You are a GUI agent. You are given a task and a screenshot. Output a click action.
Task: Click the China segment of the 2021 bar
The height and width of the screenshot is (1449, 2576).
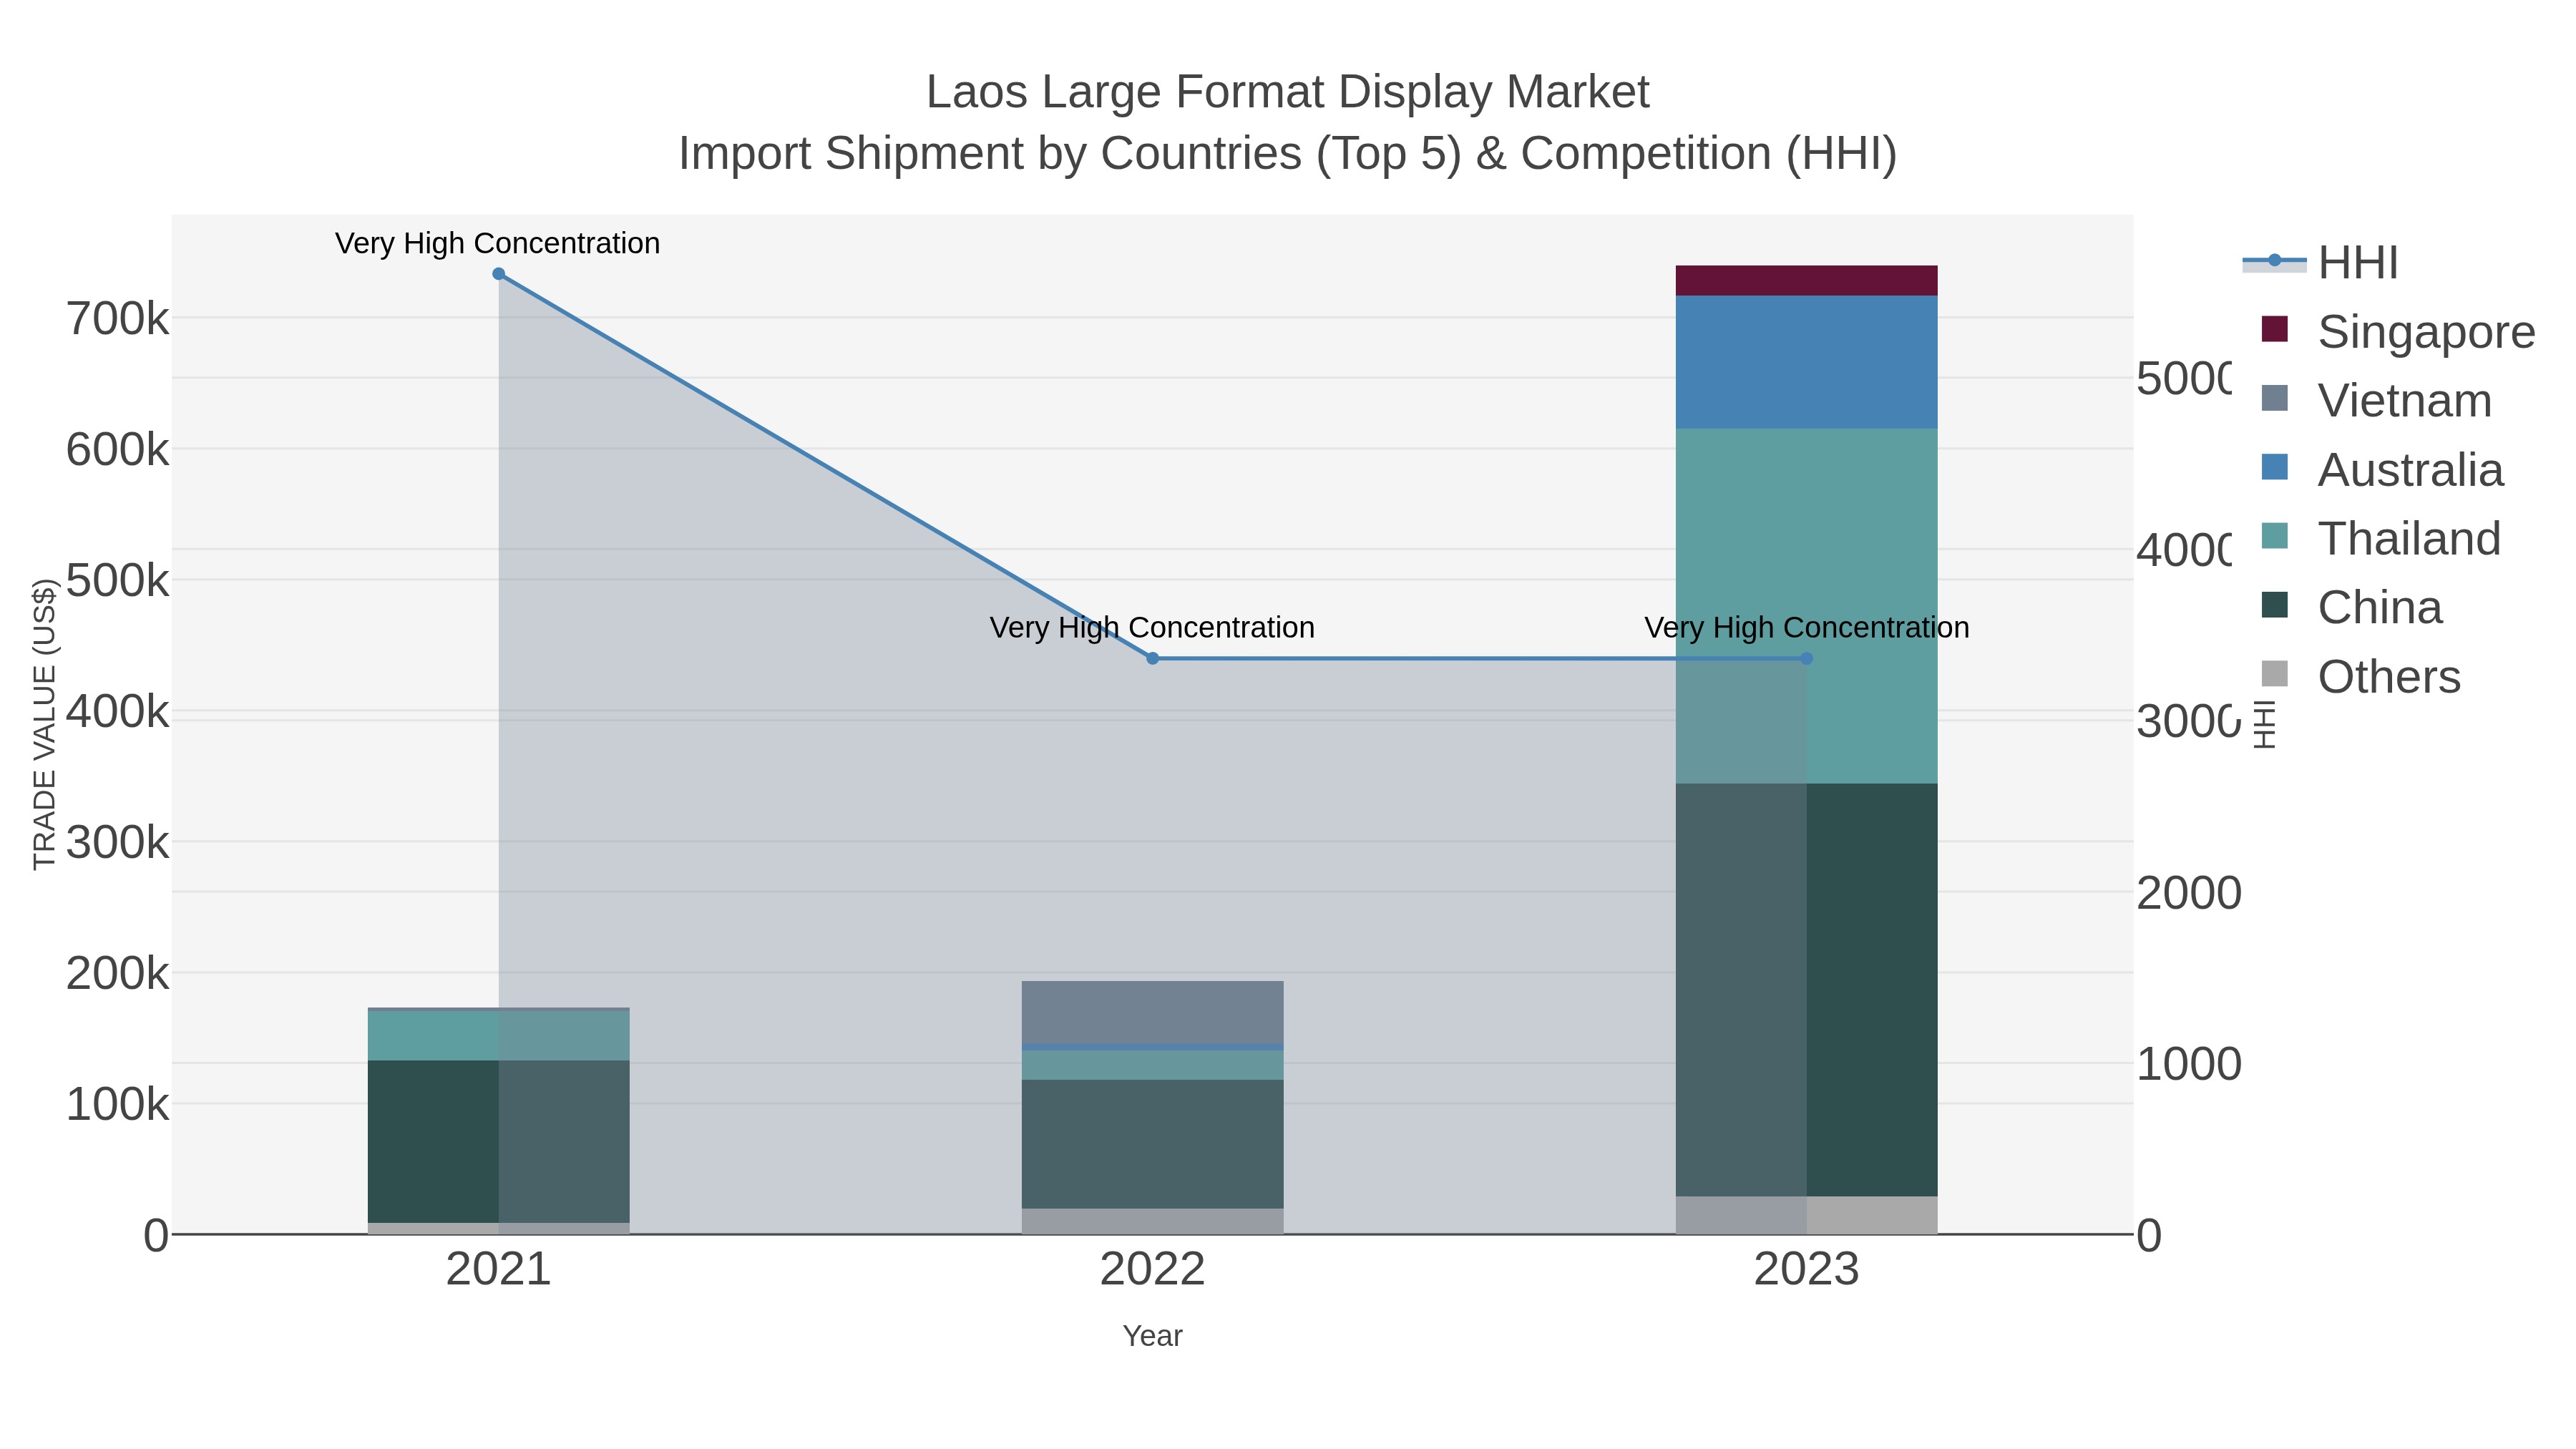[x=499, y=1142]
